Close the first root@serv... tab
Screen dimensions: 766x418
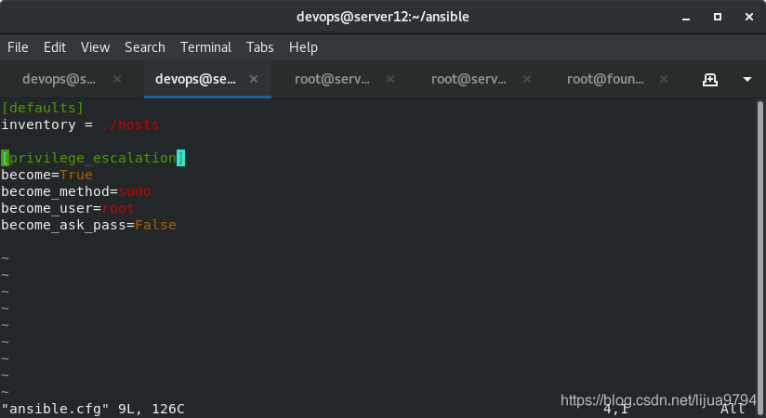(390, 79)
